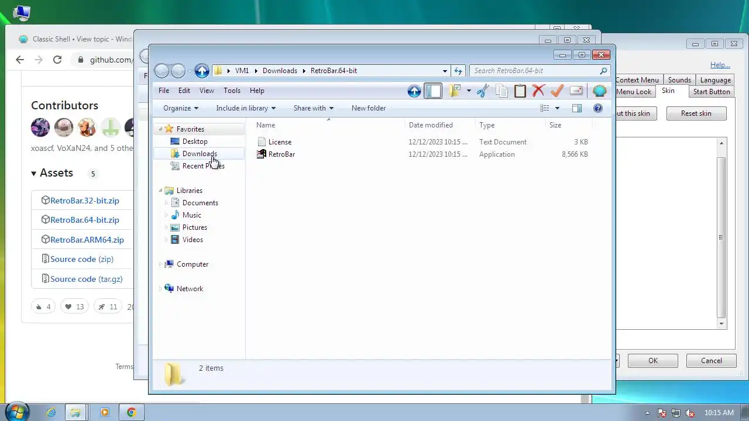The height and width of the screenshot is (421, 749).
Task: Click the New folder button
Action: 369,108
